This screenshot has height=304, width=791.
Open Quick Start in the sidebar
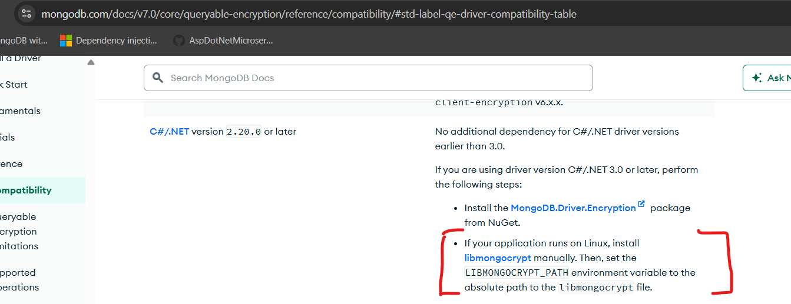14,84
